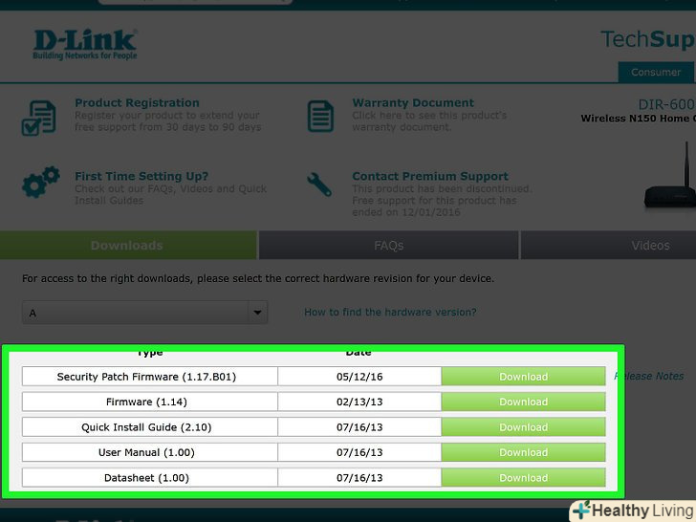Viewport: 696px width, 522px height.
Task: Click the Firmware (1.14) cell
Action: coord(150,402)
